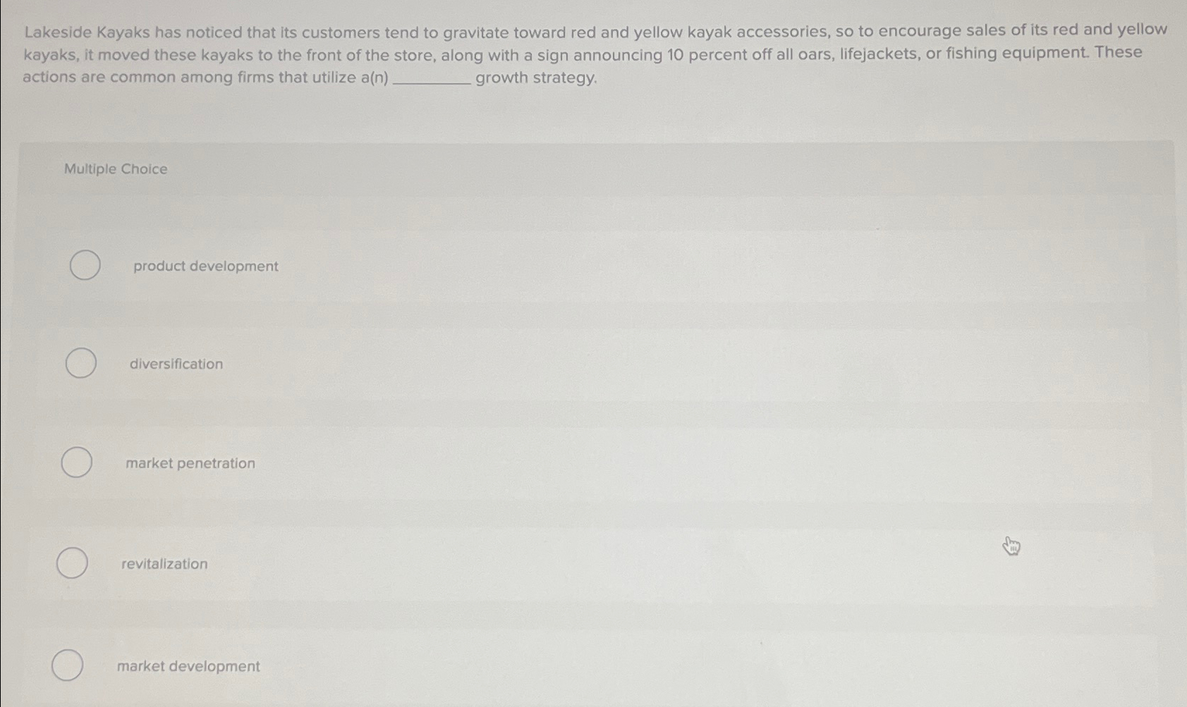The width and height of the screenshot is (1187, 707).
Task: Select the diversification radio button
Action: click(x=80, y=364)
